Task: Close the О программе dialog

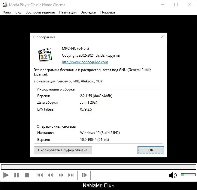Action: [x=162, y=37]
